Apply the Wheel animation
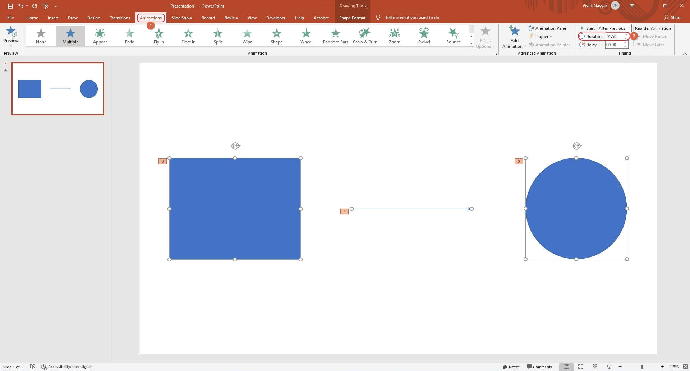 [x=306, y=36]
